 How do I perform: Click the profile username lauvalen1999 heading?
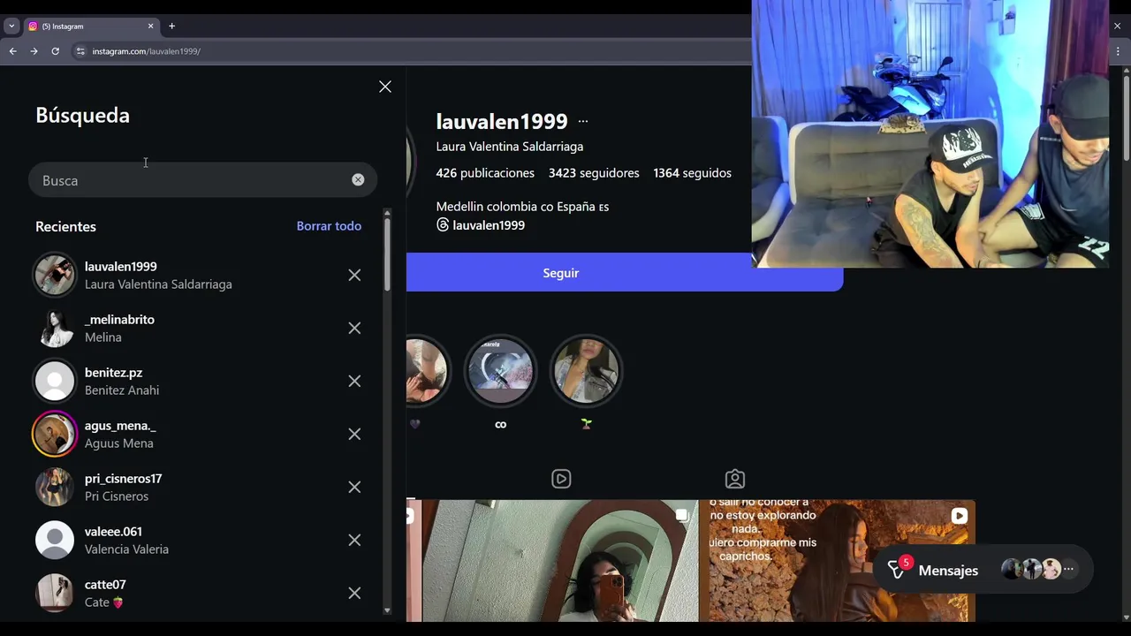pyautogui.click(x=502, y=121)
